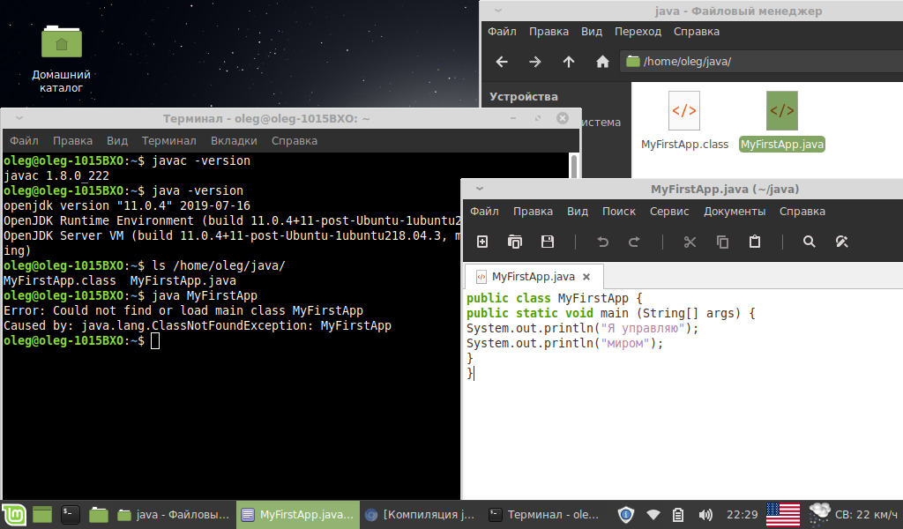Open Find with the magnifier icon

click(x=809, y=242)
